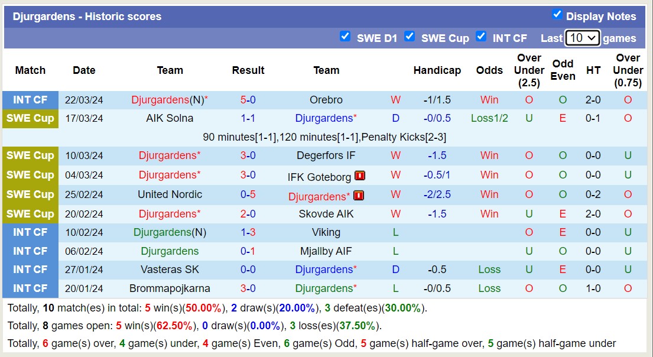Open the Degerfors IF team link
Viewport: 653px width, 357px height.
pyautogui.click(x=326, y=155)
